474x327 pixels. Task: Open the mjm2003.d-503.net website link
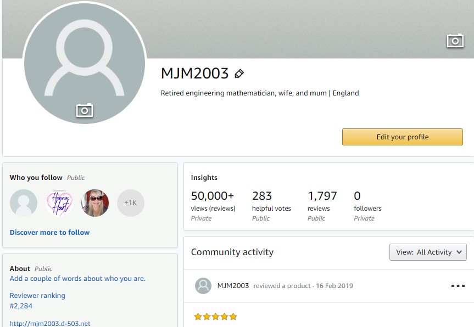50,323
